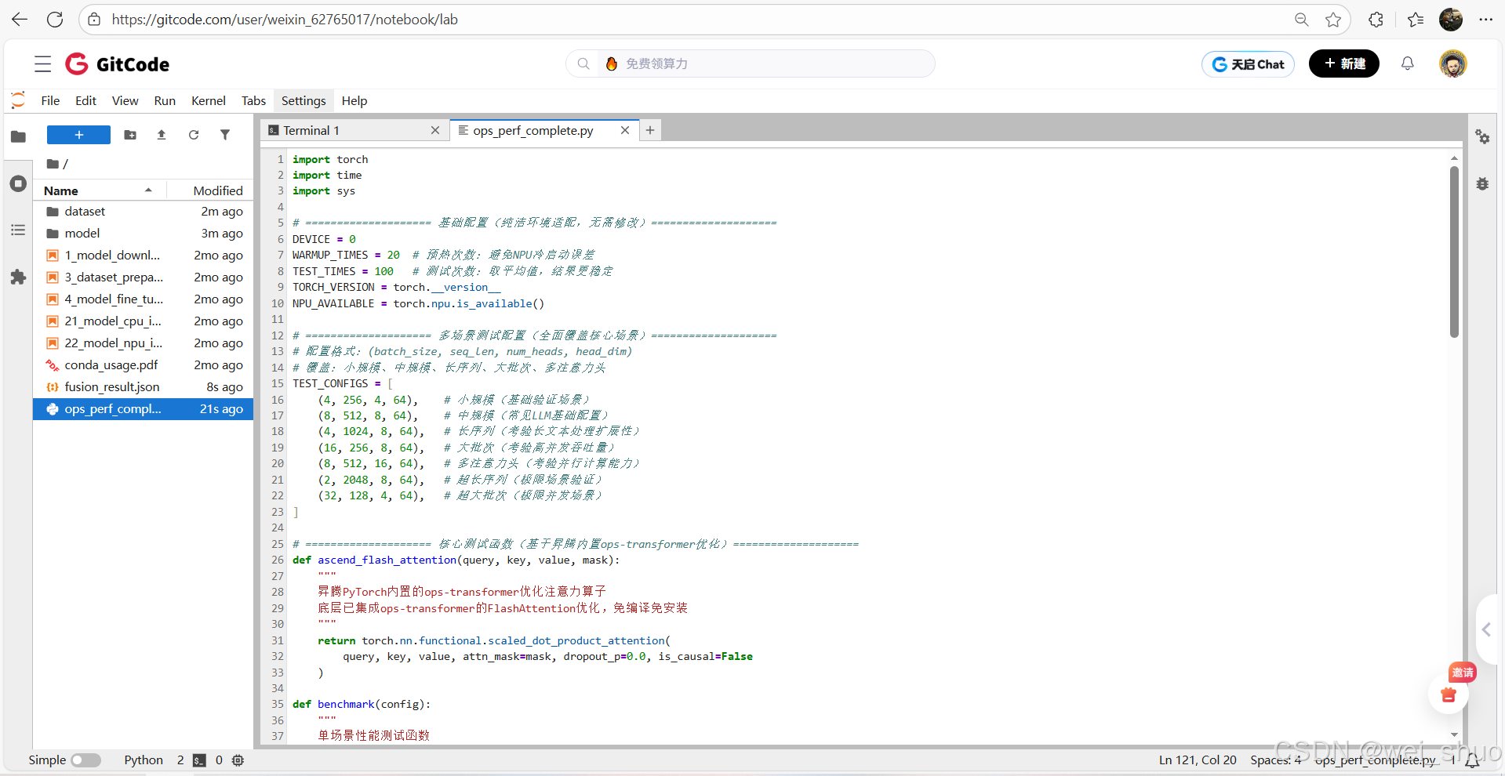Click the 天启 Chat button
The image size is (1505, 776).
click(x=1248, y=64)
